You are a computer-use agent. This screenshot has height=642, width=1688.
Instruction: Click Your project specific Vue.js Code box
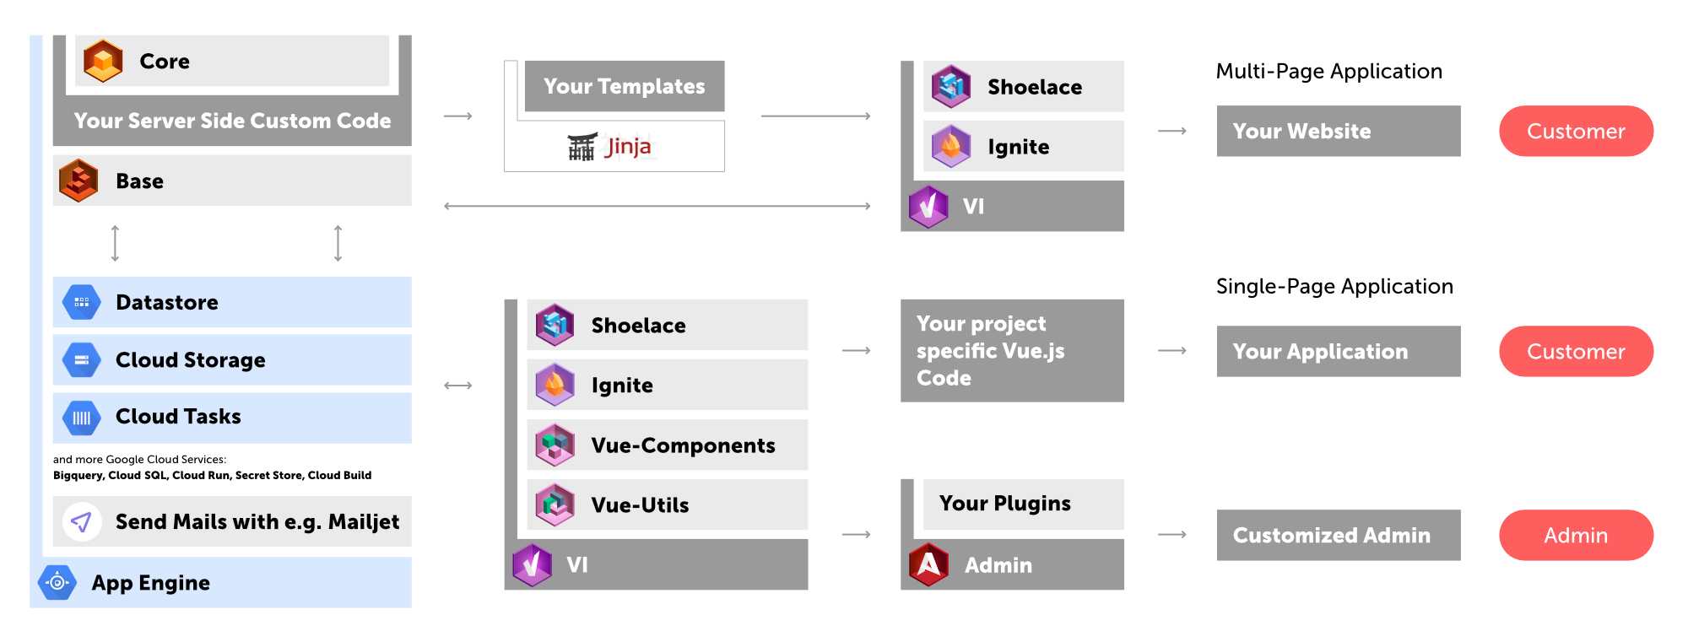pos(1012,350)
